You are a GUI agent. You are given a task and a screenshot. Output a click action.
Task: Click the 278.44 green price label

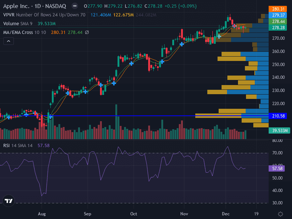[278, 22]
